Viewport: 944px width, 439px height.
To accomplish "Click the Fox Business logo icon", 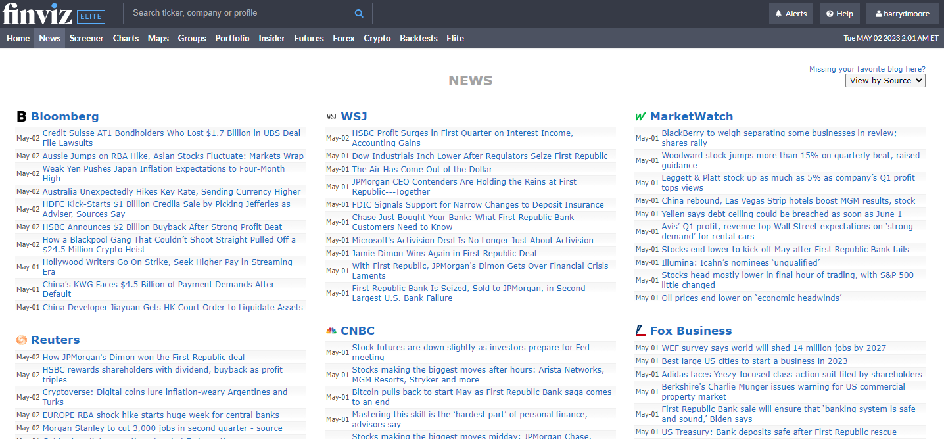I will 641,331.
